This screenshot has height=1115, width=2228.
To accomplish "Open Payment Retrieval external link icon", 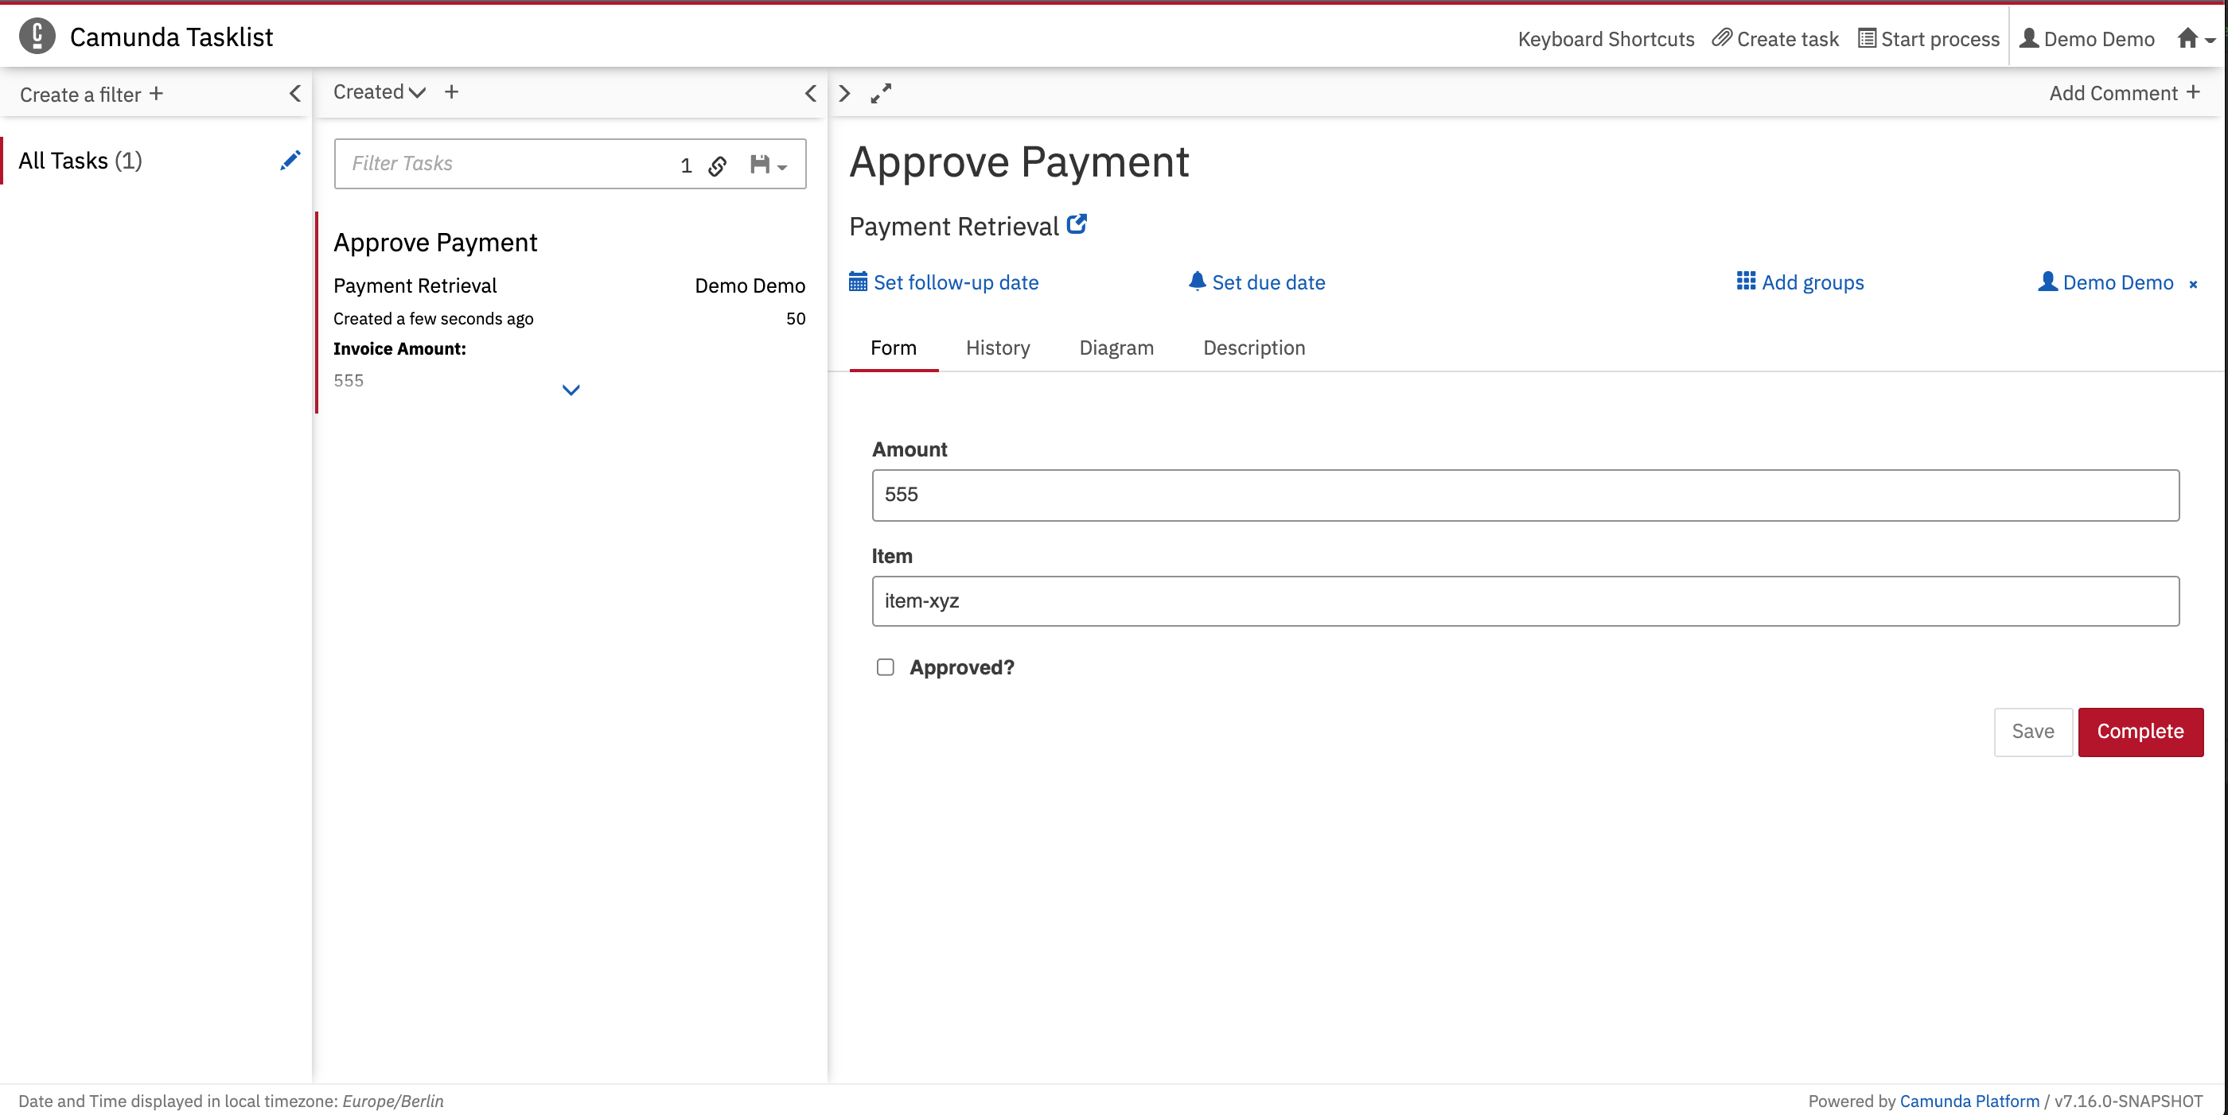I will (x=1076, y=225).
